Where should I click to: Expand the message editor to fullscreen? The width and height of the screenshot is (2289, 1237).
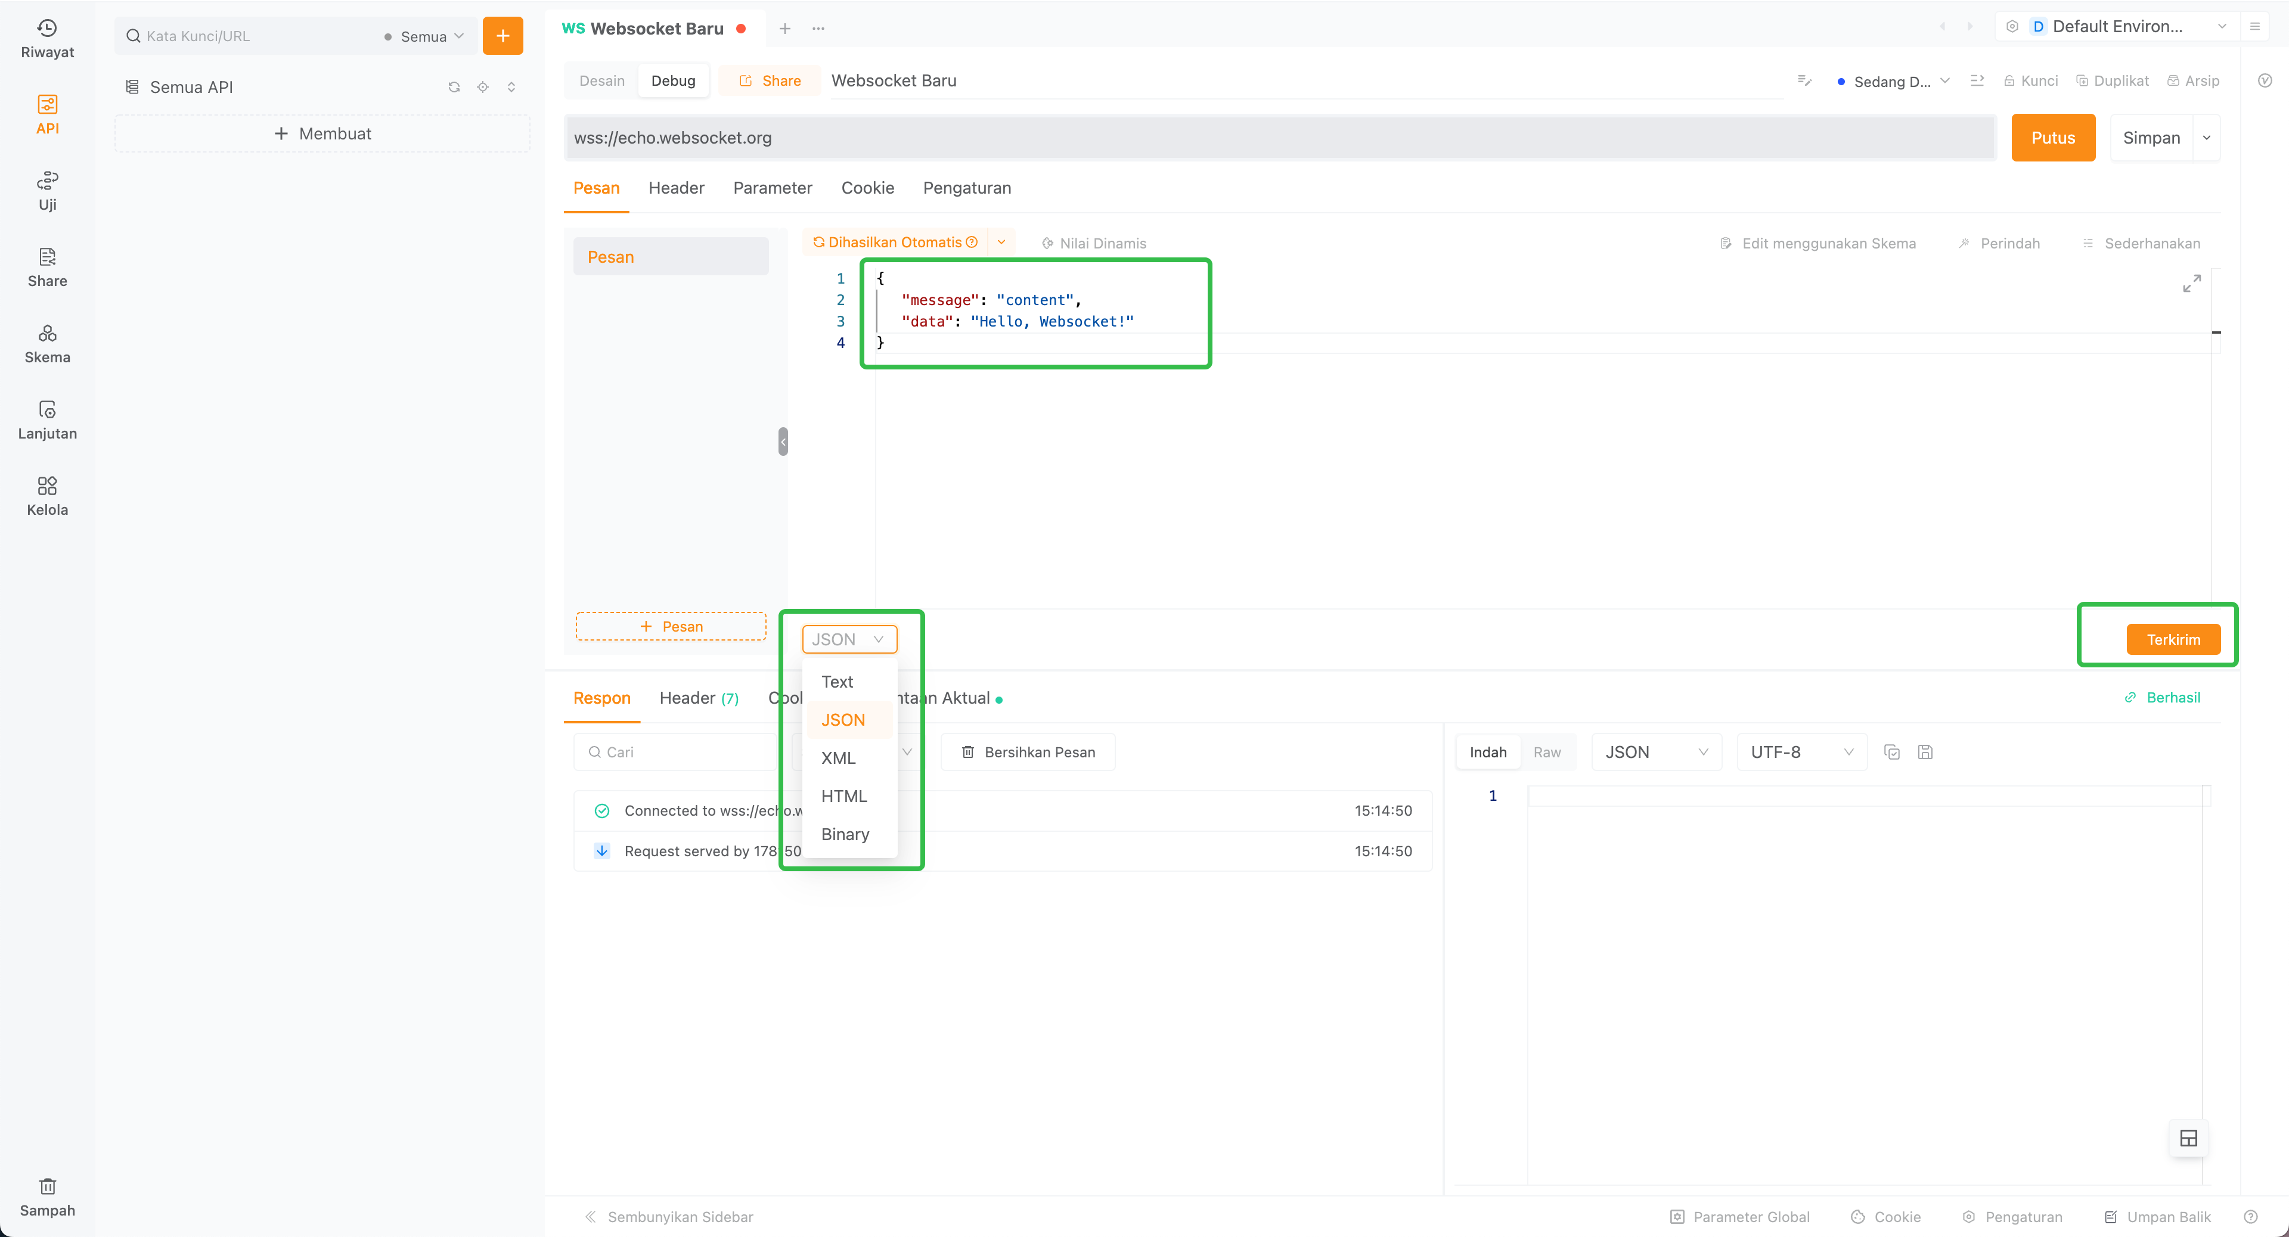point(2192,283)
